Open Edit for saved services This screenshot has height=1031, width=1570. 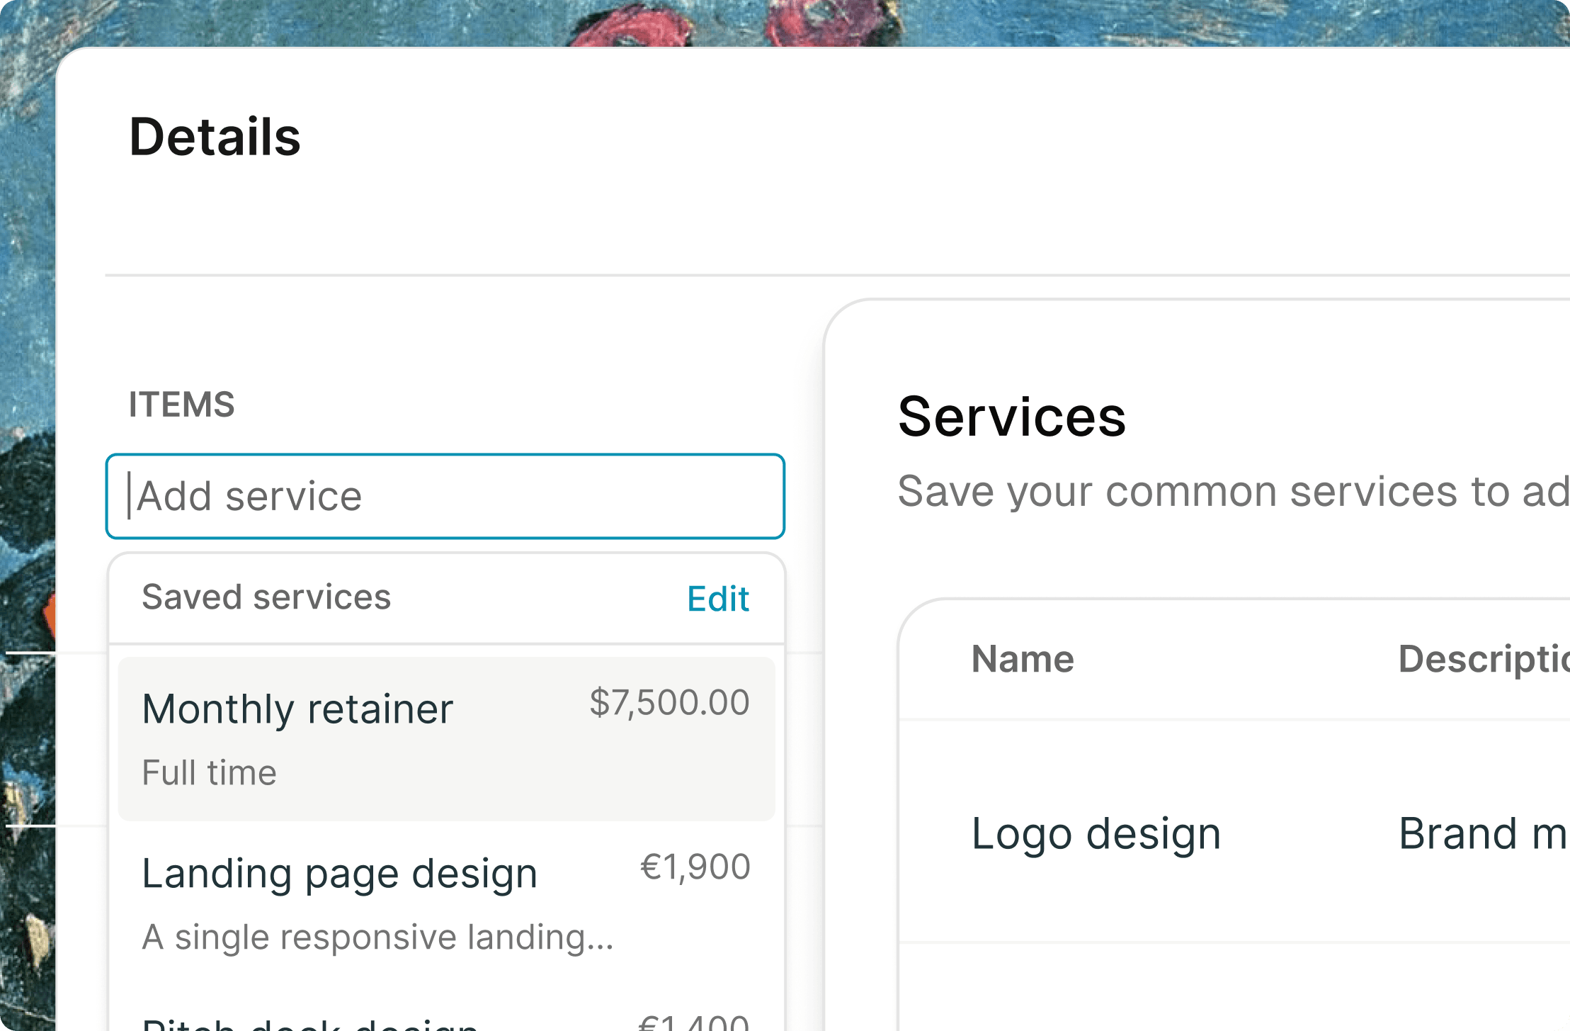click(x=718, y=599)
